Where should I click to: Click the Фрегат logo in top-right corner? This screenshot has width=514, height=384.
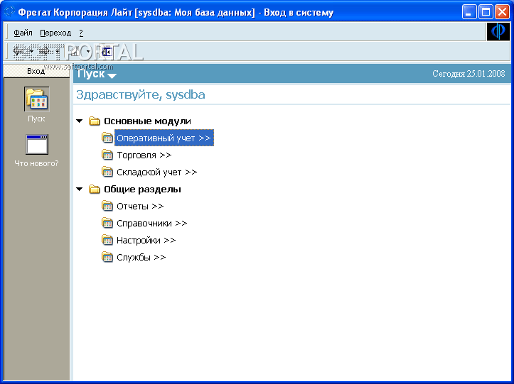tap(498, 32)
